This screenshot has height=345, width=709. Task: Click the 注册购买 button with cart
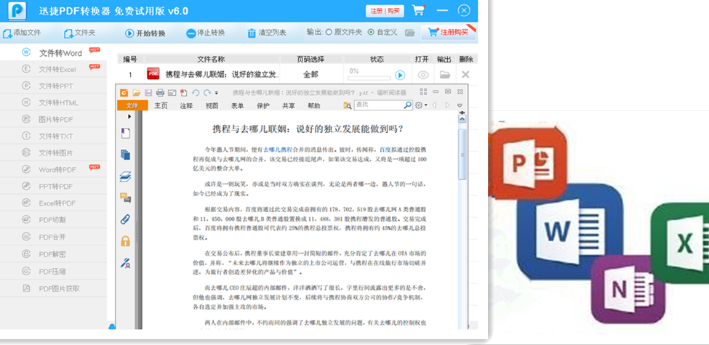[x=448, y=33]
